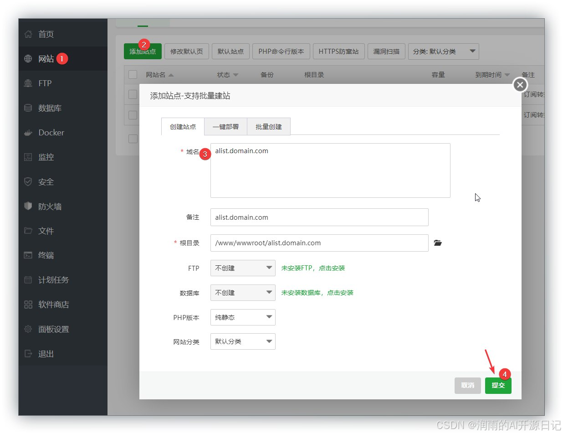The image size is (563, 434).
Task: Click the panel settings gear icon
Action: pyautogui.click(x=28, y=329)
